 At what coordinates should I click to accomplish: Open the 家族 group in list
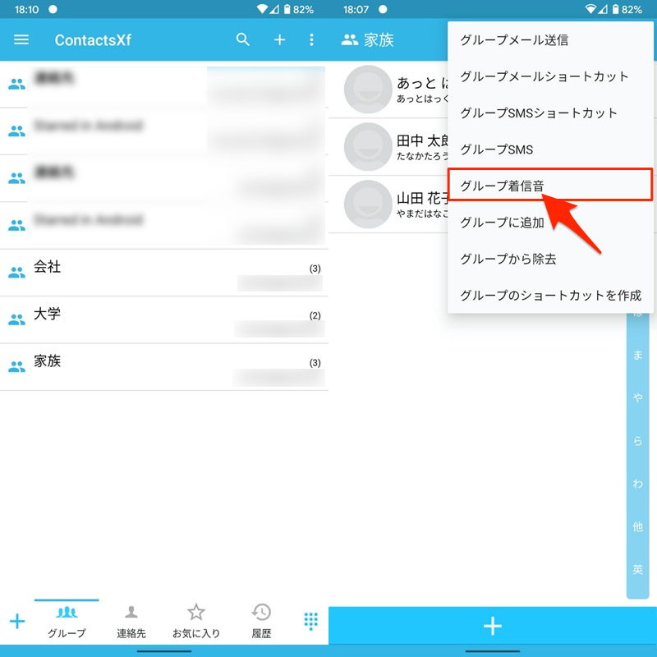tap(164, 366)
